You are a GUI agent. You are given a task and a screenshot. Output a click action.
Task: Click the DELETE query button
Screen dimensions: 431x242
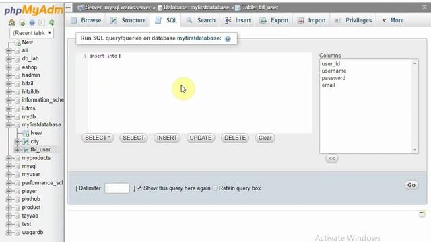click(x=235, y=138)
